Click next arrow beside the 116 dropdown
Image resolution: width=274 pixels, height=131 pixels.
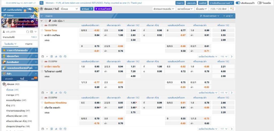[232, 57]
